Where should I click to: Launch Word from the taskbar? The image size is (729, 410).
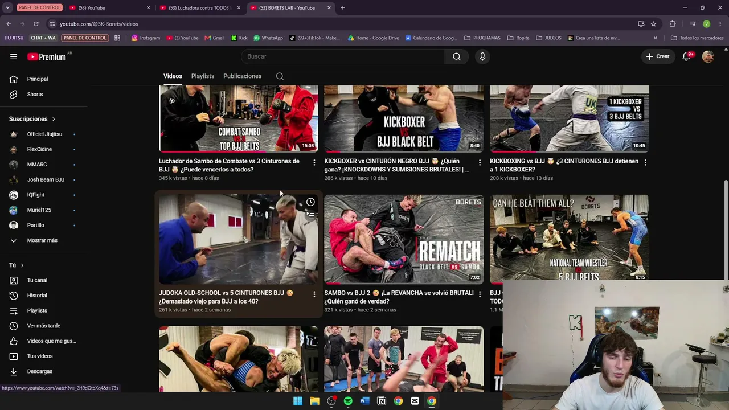[365, 401]
